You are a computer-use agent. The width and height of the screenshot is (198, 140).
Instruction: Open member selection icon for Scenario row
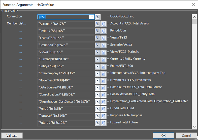point(104,45)
